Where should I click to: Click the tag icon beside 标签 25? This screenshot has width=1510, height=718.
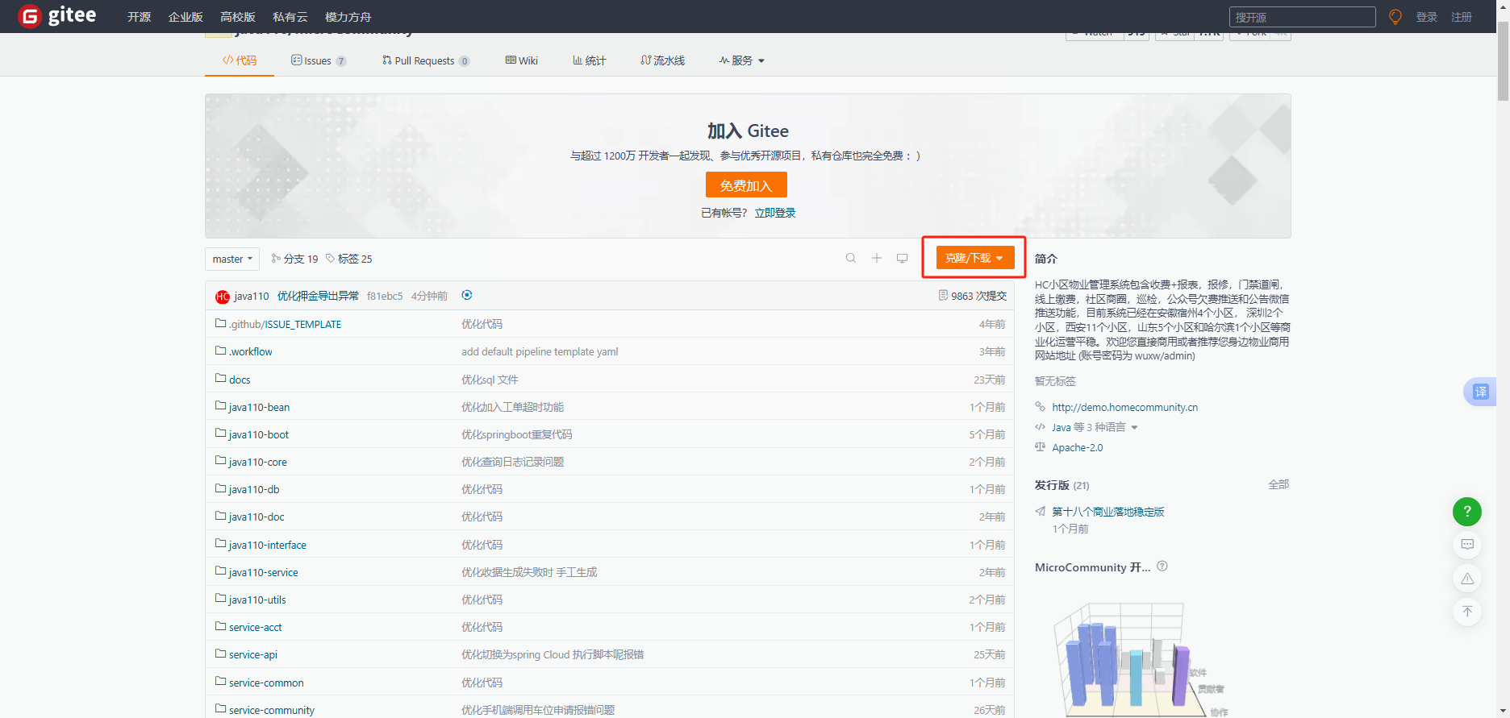coord(331,258)
